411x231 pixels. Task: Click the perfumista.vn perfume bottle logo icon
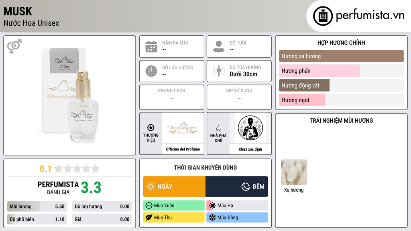tap(323, 16)
